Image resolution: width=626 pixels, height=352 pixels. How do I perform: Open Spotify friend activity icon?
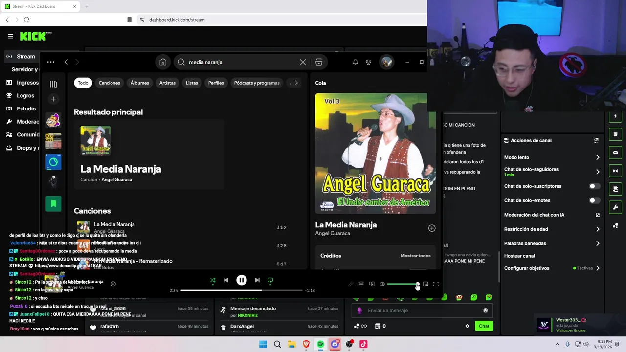368,62
